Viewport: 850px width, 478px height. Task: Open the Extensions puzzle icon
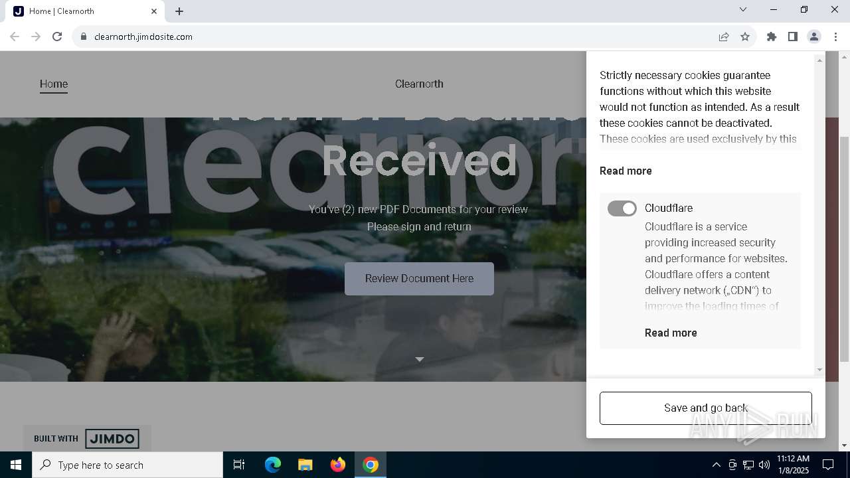click(x=772, y=37)
